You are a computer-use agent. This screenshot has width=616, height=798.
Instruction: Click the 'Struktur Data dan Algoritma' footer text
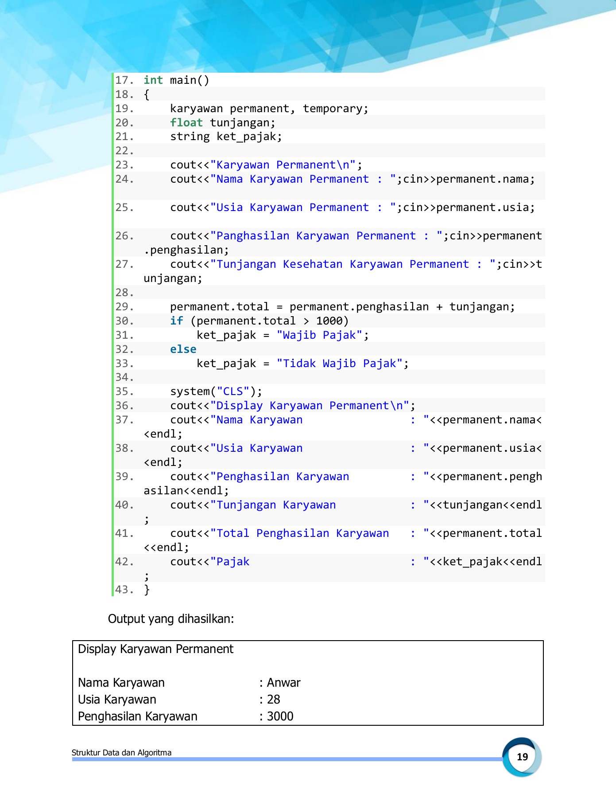tap(121, 752)
